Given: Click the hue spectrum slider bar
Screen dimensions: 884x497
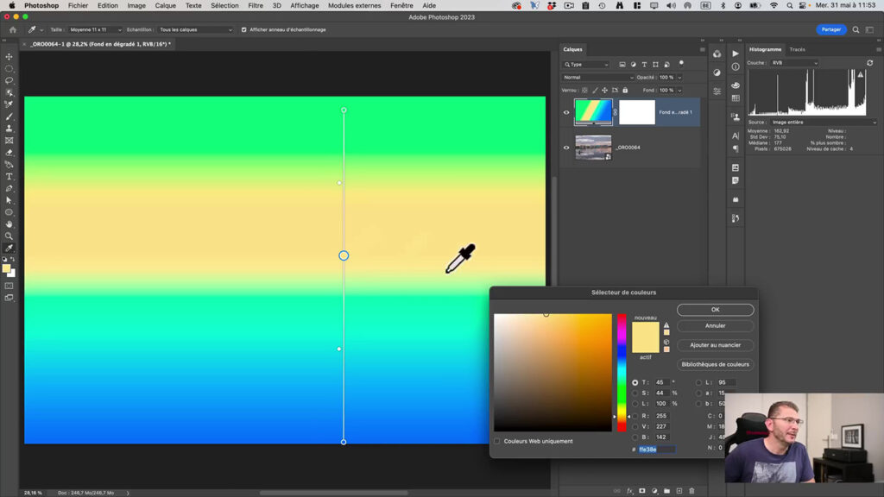Looking at the screenshot, I should click(x=622, y=373).
